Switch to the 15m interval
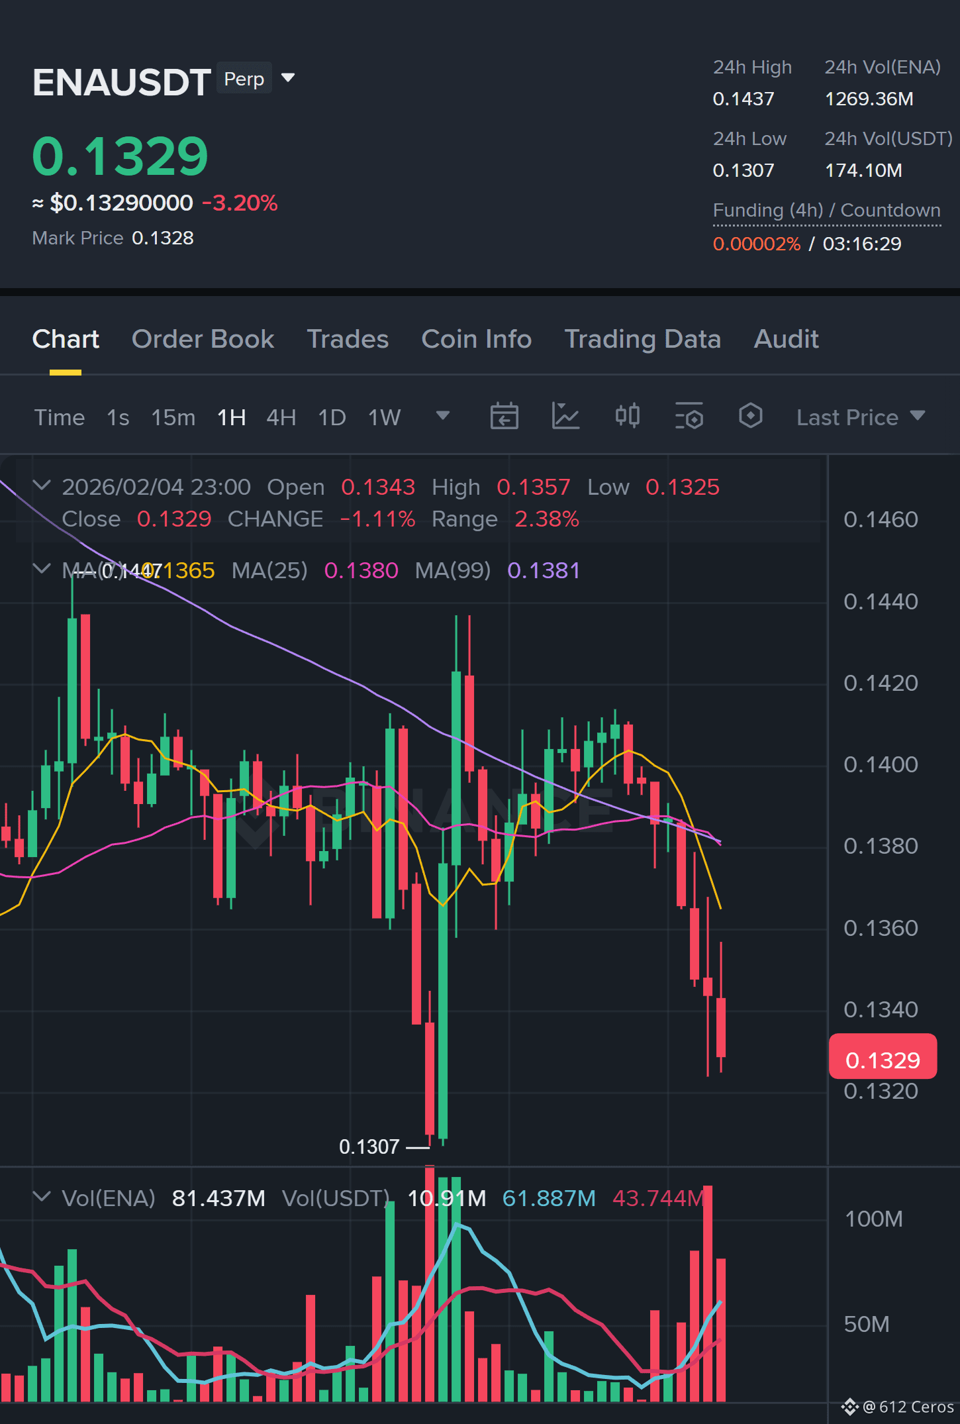Screen dimensions: 960x1424 pos(173,417)
